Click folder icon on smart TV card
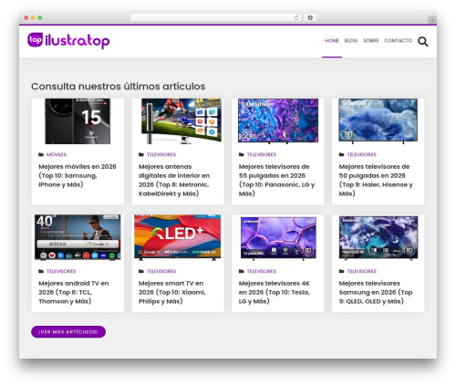This screenshot has width=456, height=386. [x=141, y=271]
